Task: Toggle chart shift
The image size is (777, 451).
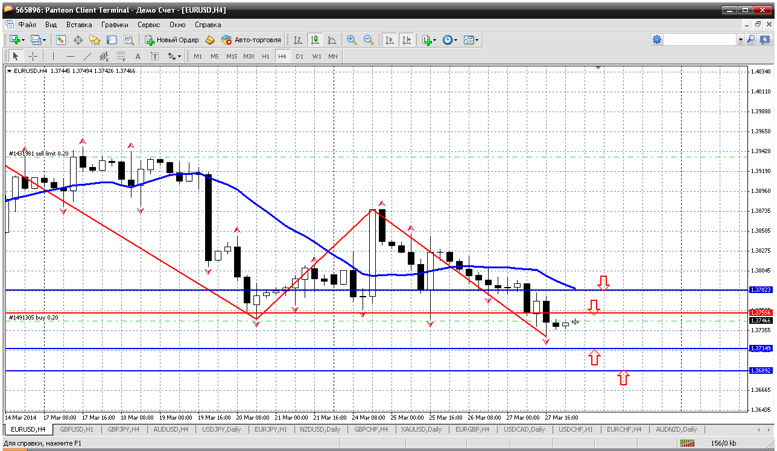Action: pyautogui.click(x=407, y=40)
